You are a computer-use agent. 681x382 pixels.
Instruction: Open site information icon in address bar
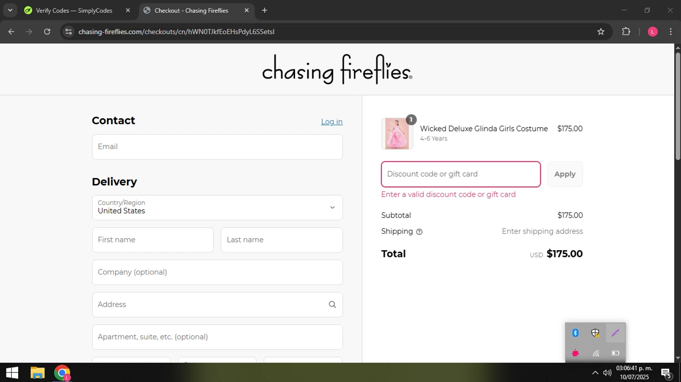coord(69,32)
